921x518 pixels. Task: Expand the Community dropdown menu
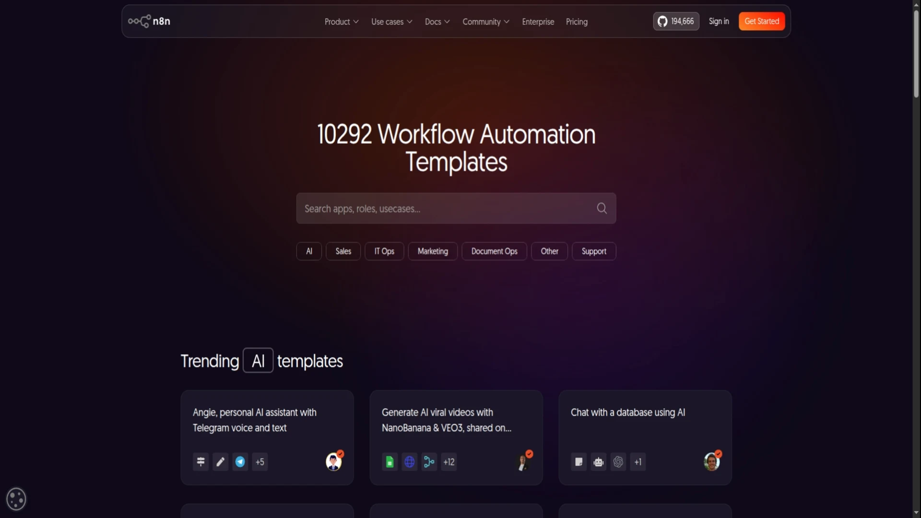[486, 22]
